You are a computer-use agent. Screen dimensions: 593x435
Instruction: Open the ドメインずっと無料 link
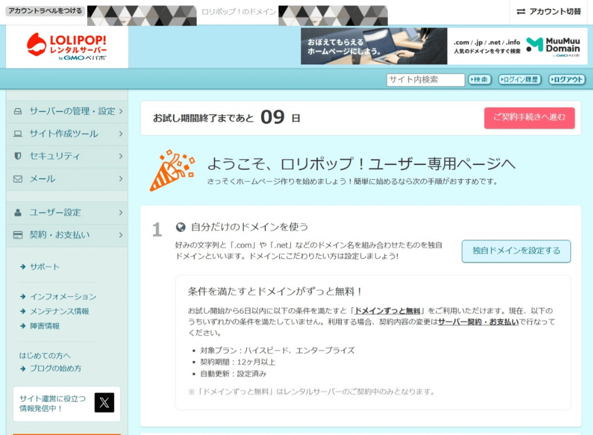click(x=388, y=311)
